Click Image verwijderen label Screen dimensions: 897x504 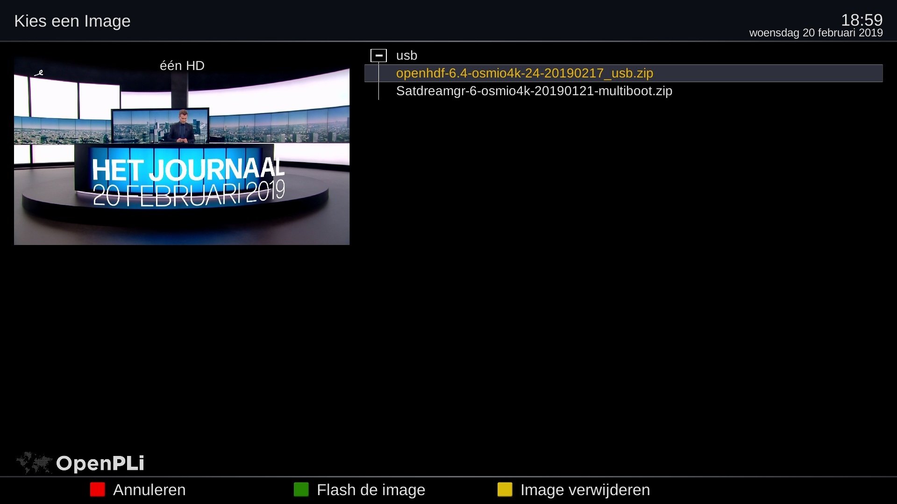[x=584, y=490]
